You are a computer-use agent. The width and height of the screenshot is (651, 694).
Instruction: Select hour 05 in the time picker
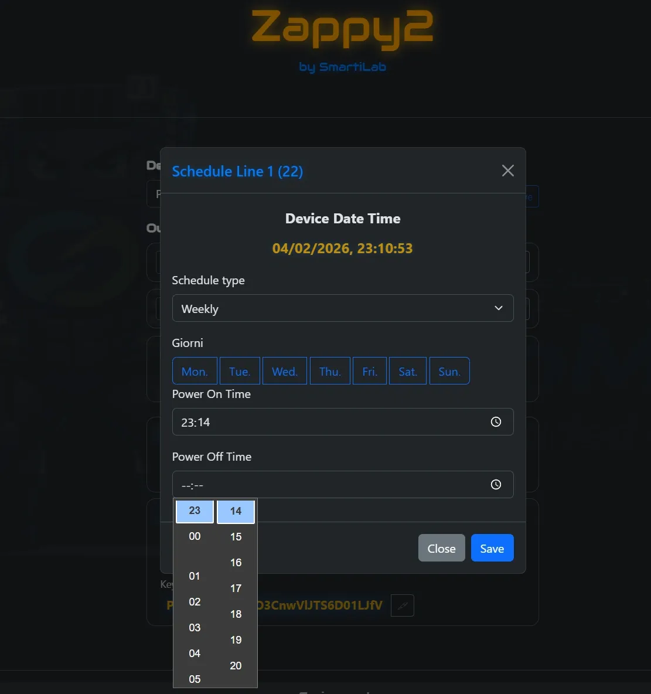(x=195, y=679)
